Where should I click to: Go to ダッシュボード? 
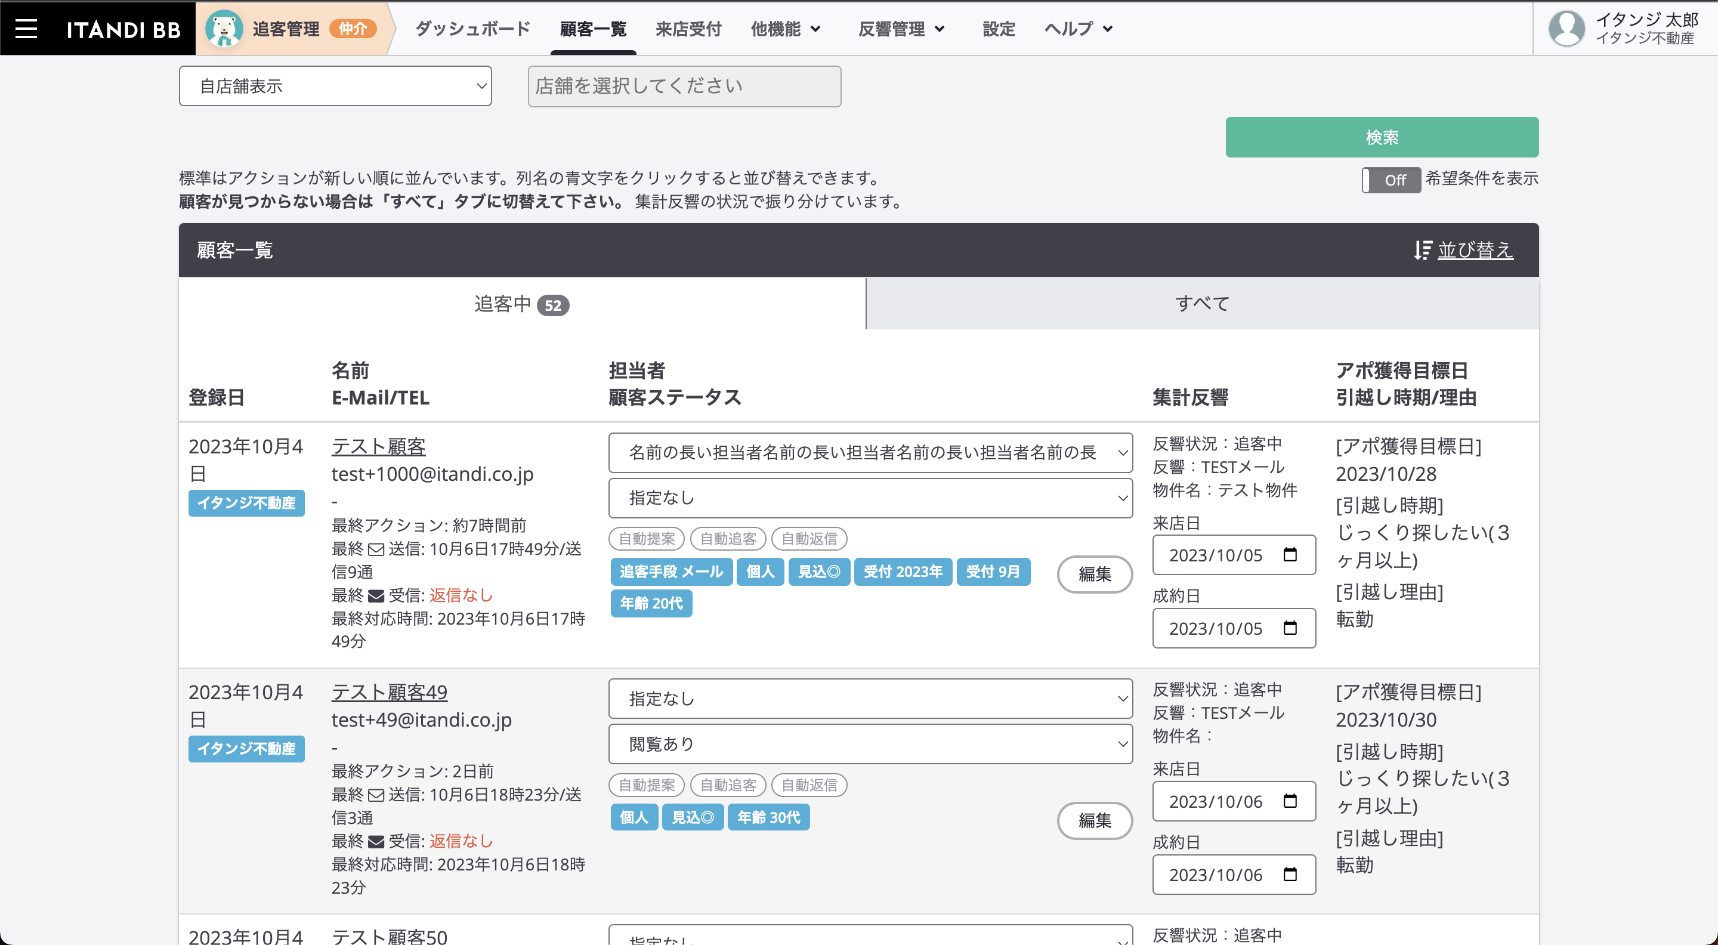[x=473, y=29]
